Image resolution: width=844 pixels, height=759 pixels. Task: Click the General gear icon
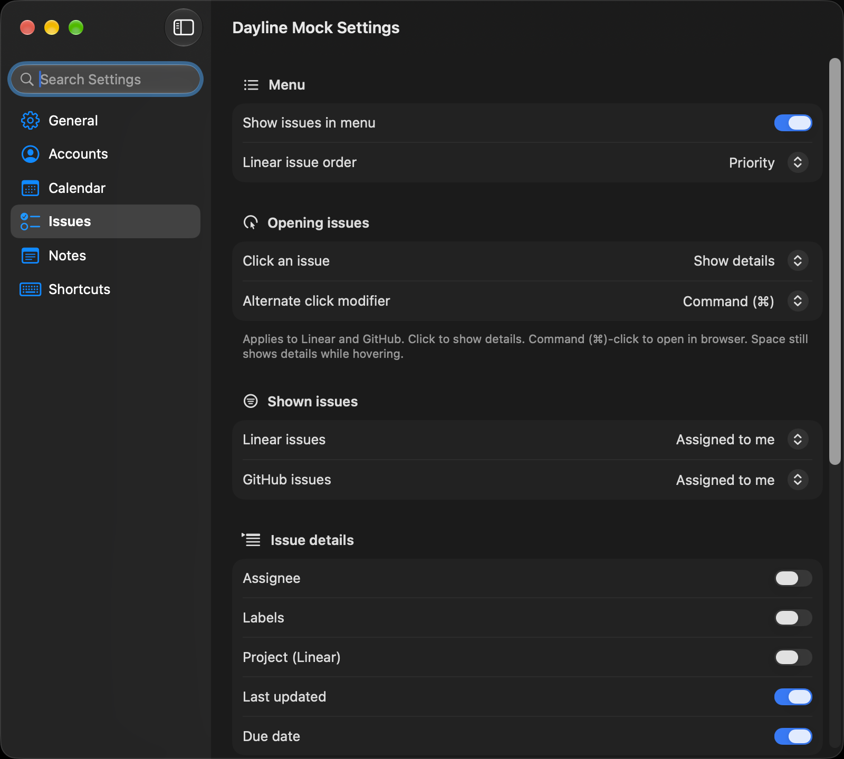pos(30,121)
